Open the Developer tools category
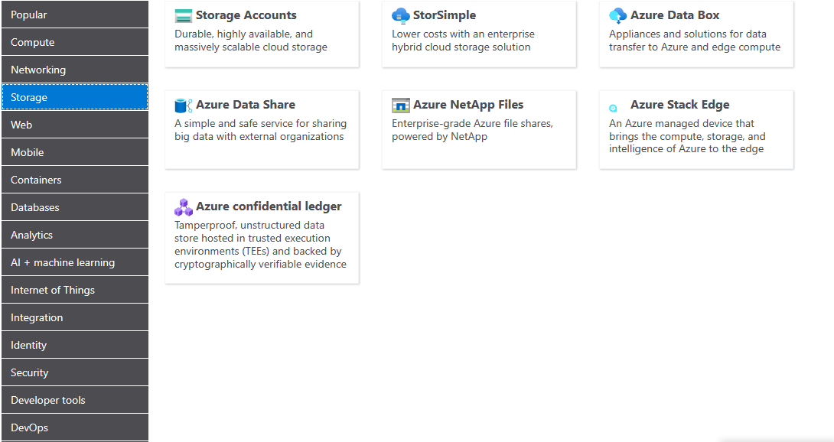 pyautogui.click(x=75, y=400)
